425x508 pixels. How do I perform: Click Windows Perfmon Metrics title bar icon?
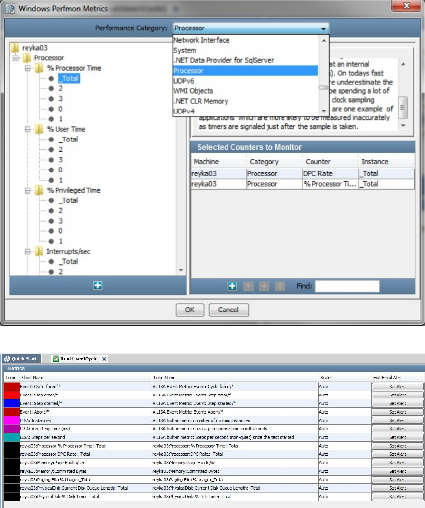pos(10,8)
